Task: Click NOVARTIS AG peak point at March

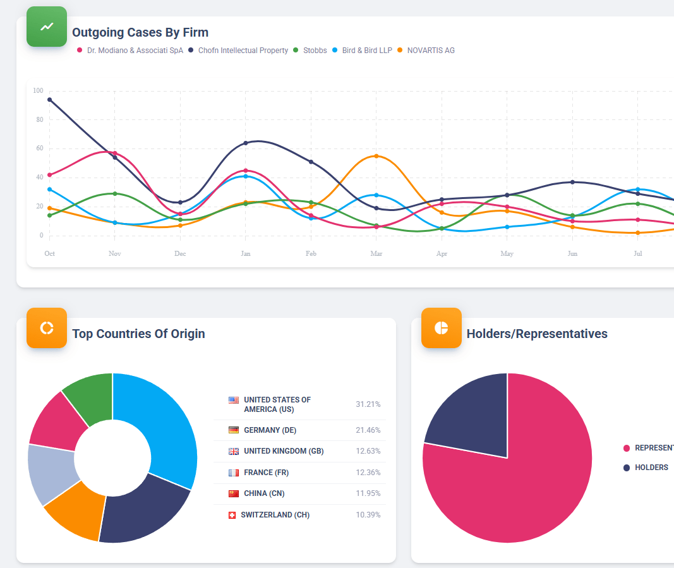Action: pos(376,156)
